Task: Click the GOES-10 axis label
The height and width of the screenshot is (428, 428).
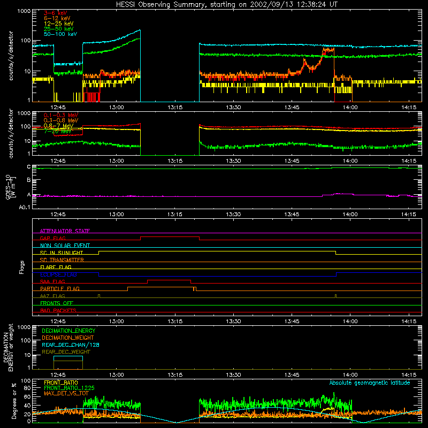Action: [10, 187]
